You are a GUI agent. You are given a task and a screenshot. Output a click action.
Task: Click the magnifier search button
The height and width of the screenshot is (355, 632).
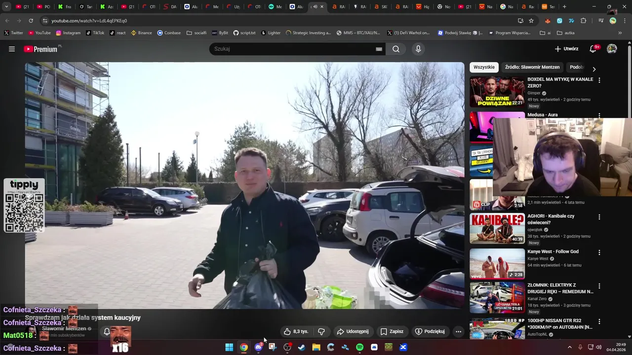396,49
